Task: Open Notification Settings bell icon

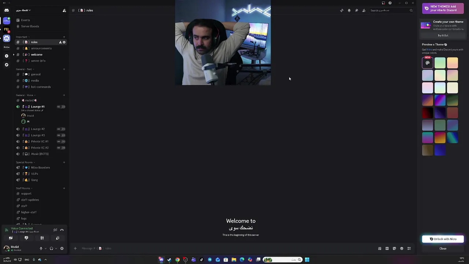Action: pyautogui.click(x=349, y=10)
